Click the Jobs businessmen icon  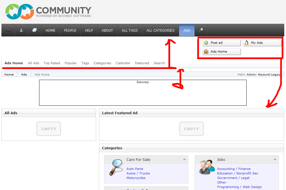pos(207,167)
